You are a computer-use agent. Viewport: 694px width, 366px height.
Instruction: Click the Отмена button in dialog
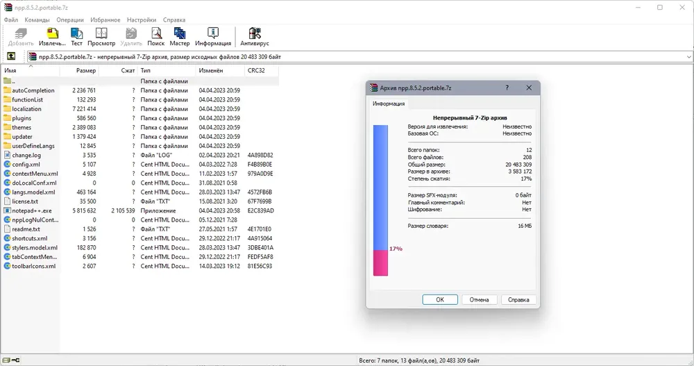[479, 300]
